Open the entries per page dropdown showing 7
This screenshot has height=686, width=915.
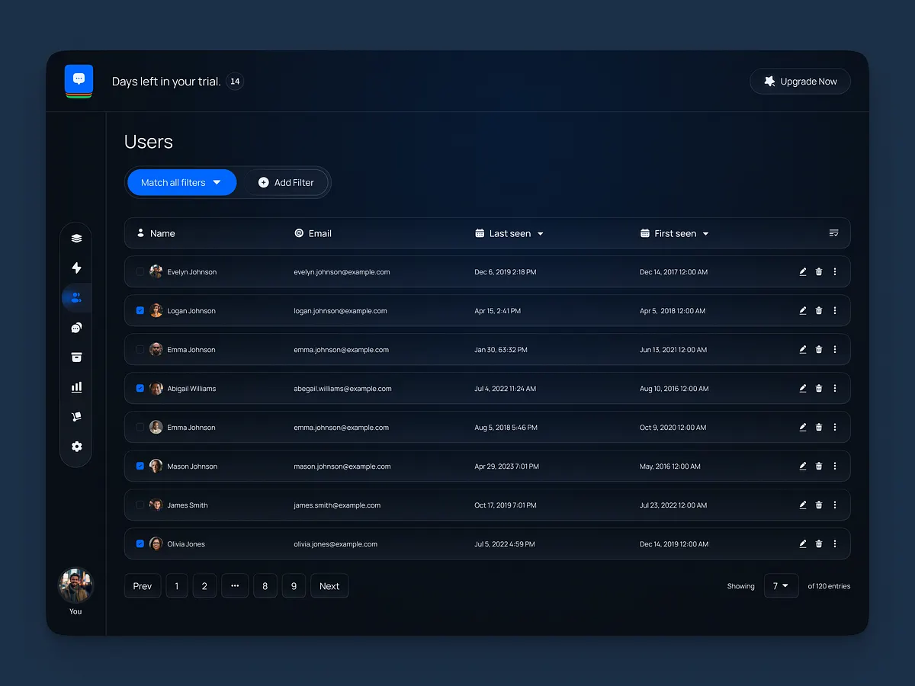coord(781,585)
